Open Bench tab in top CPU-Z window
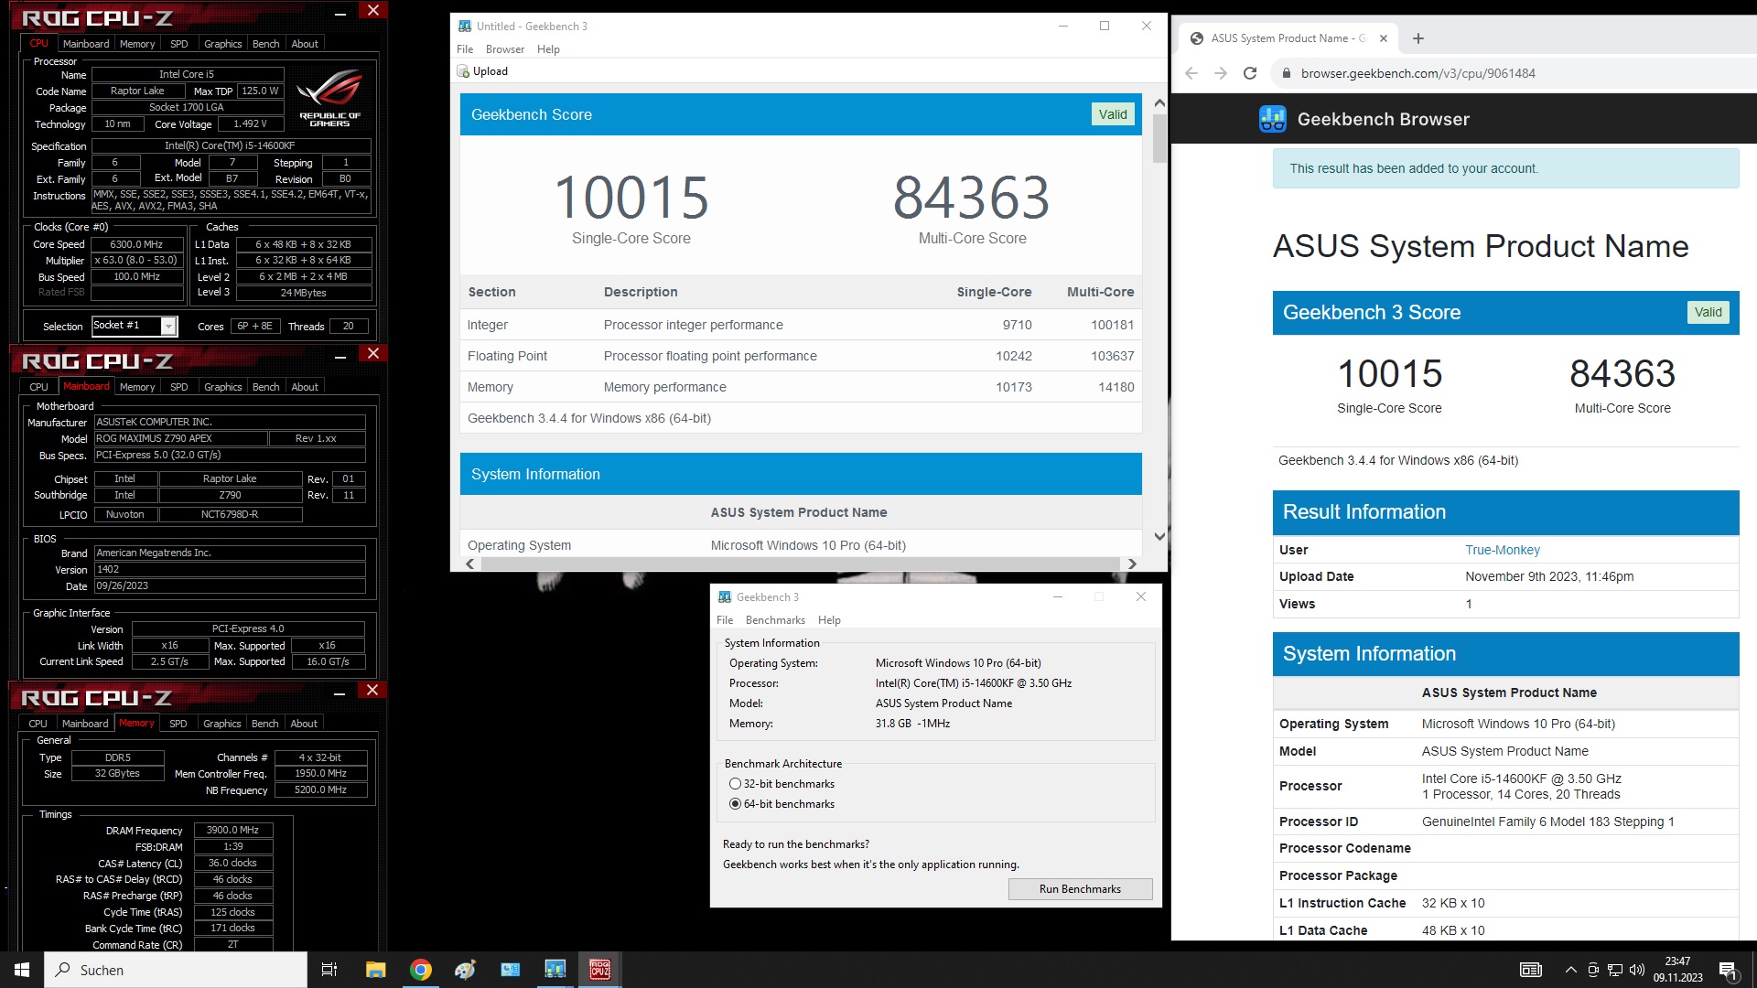This screenshot has height=988, width=1757. click(x=266, y=44)
